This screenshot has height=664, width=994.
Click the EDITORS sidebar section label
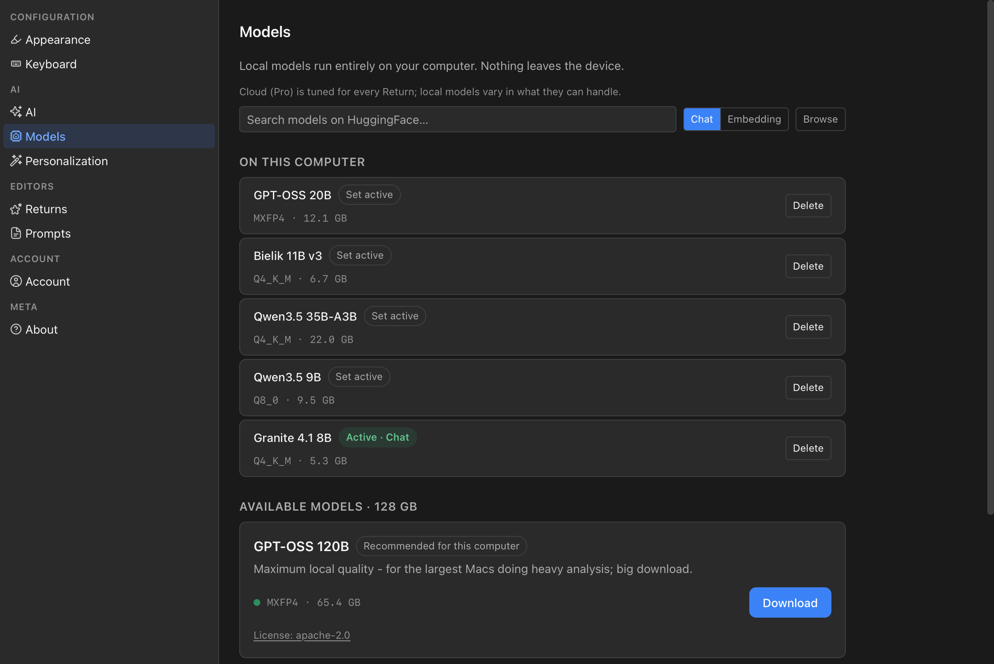click(32, 186)
